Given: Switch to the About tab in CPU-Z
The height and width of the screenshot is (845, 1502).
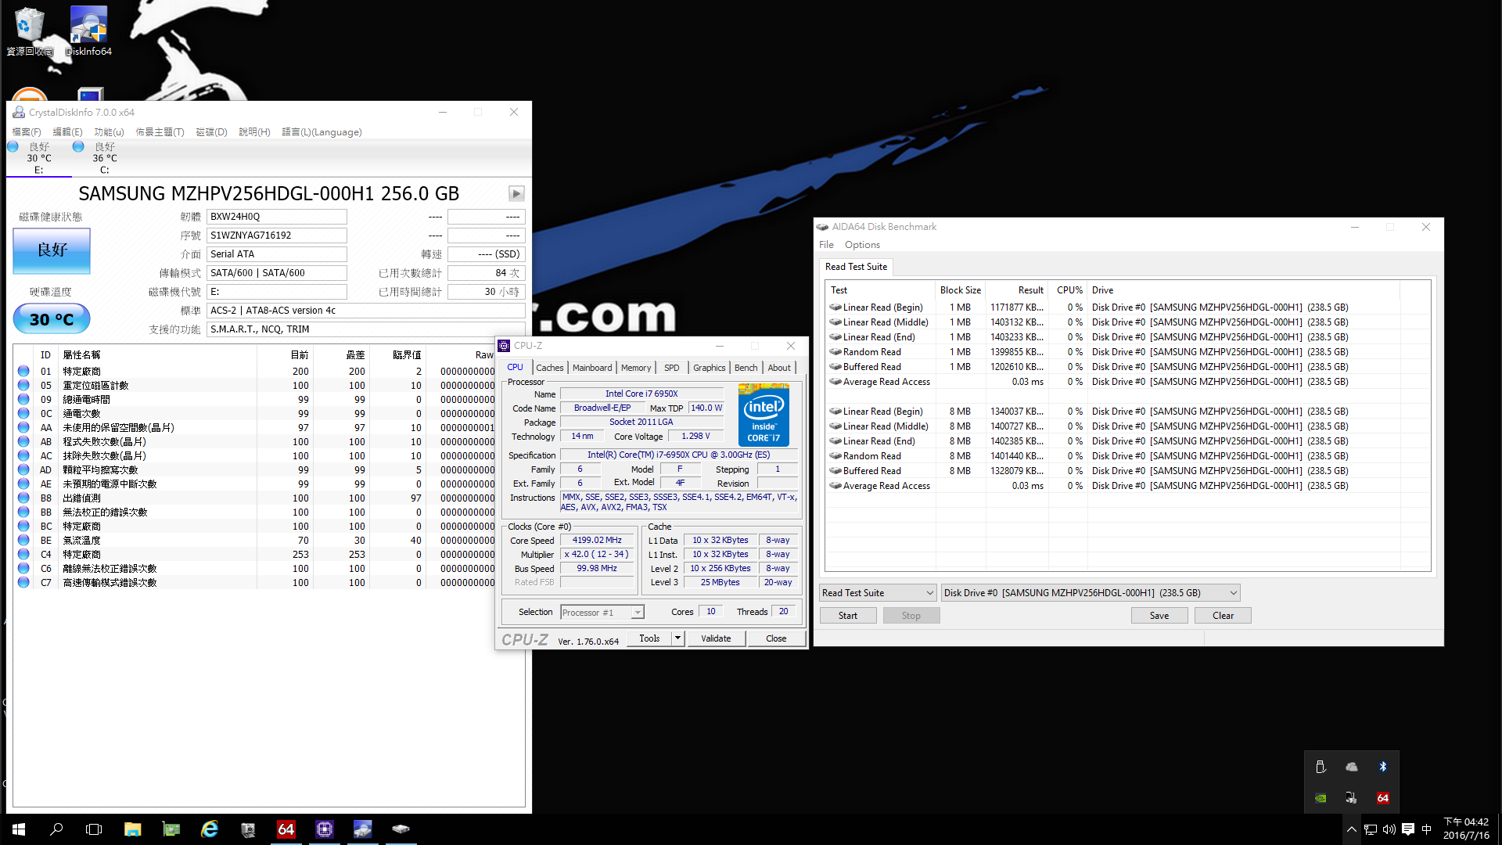Looking at the screenshot, I should 779,368.
